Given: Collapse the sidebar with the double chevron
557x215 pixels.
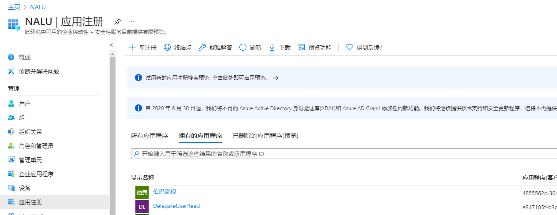Looking at the screenshot, I should point(111,45).
